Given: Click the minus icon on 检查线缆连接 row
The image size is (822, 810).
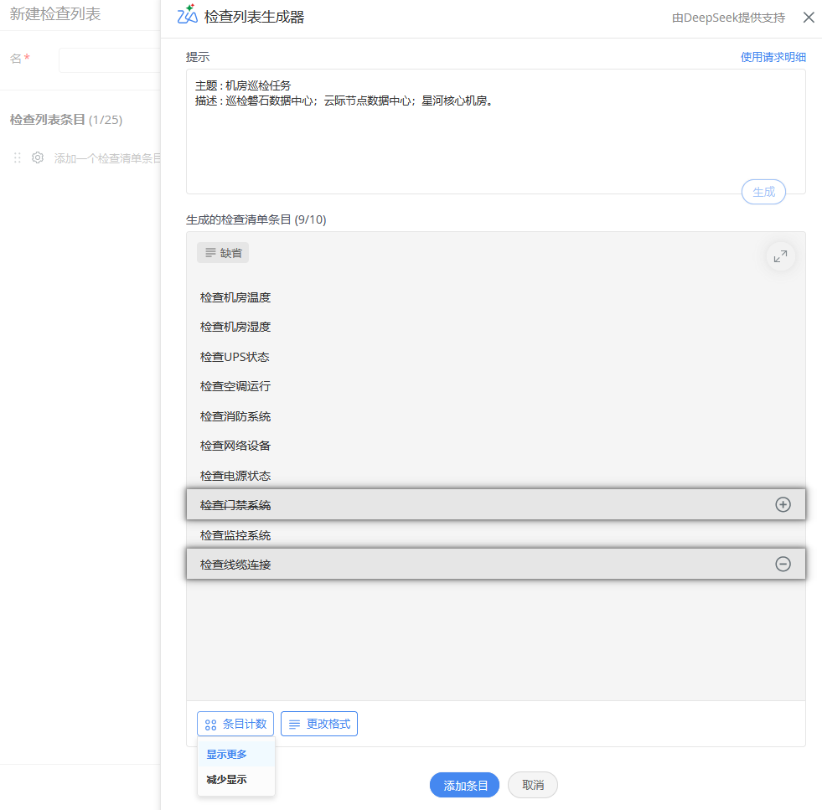Looking at the screenshot, I should pos(783,565).
